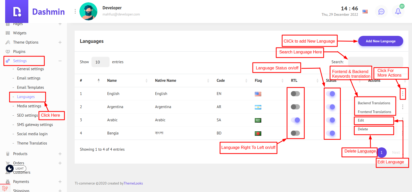Image resolution: width=412 pixels, height=192 pixels.
Task: Enable RTL toggle for English
Action: [295, 94]
